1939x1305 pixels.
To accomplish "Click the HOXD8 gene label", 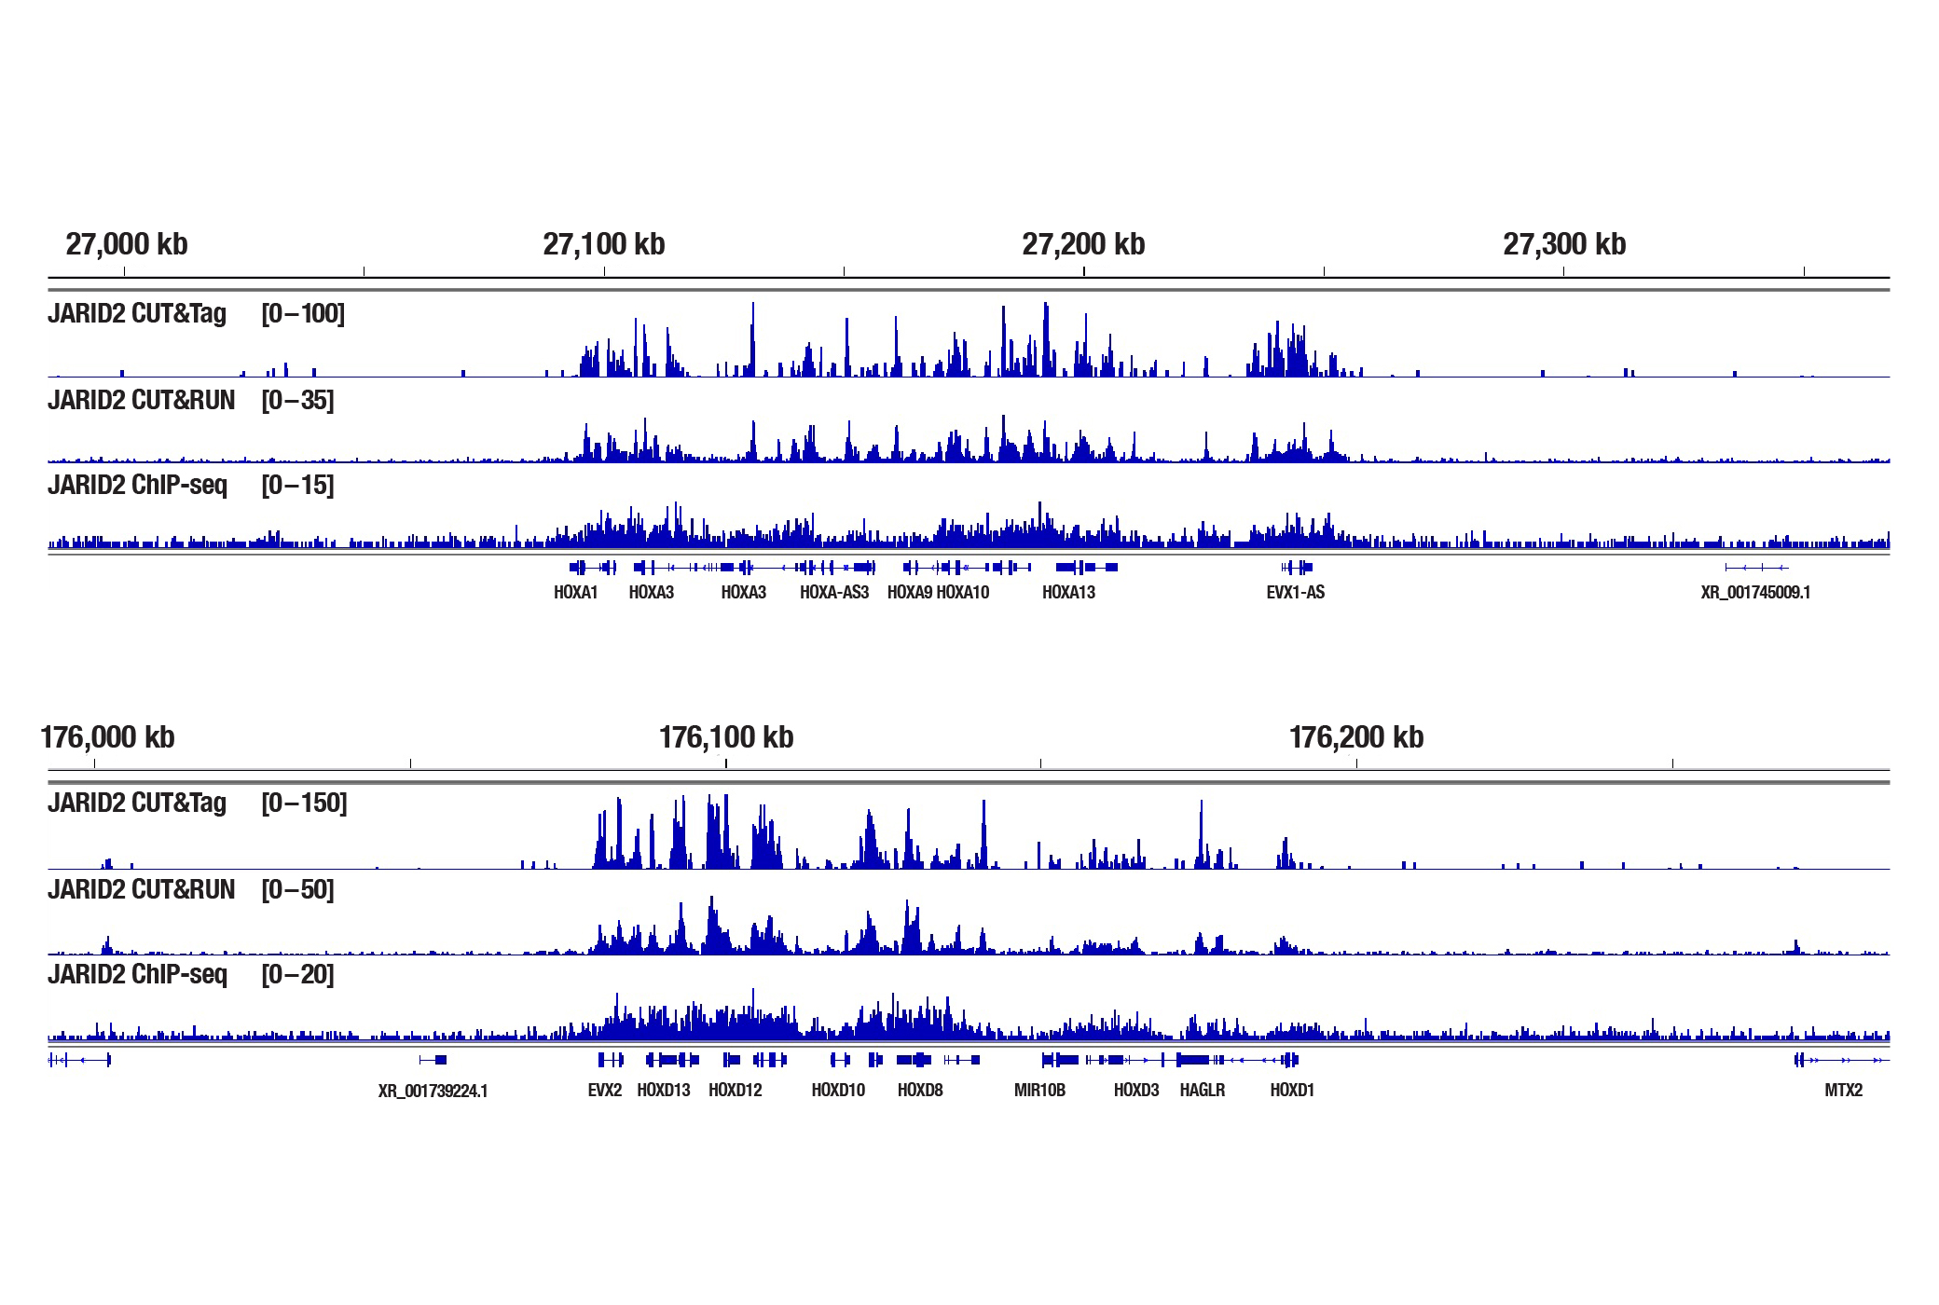I will point(920,1091).
